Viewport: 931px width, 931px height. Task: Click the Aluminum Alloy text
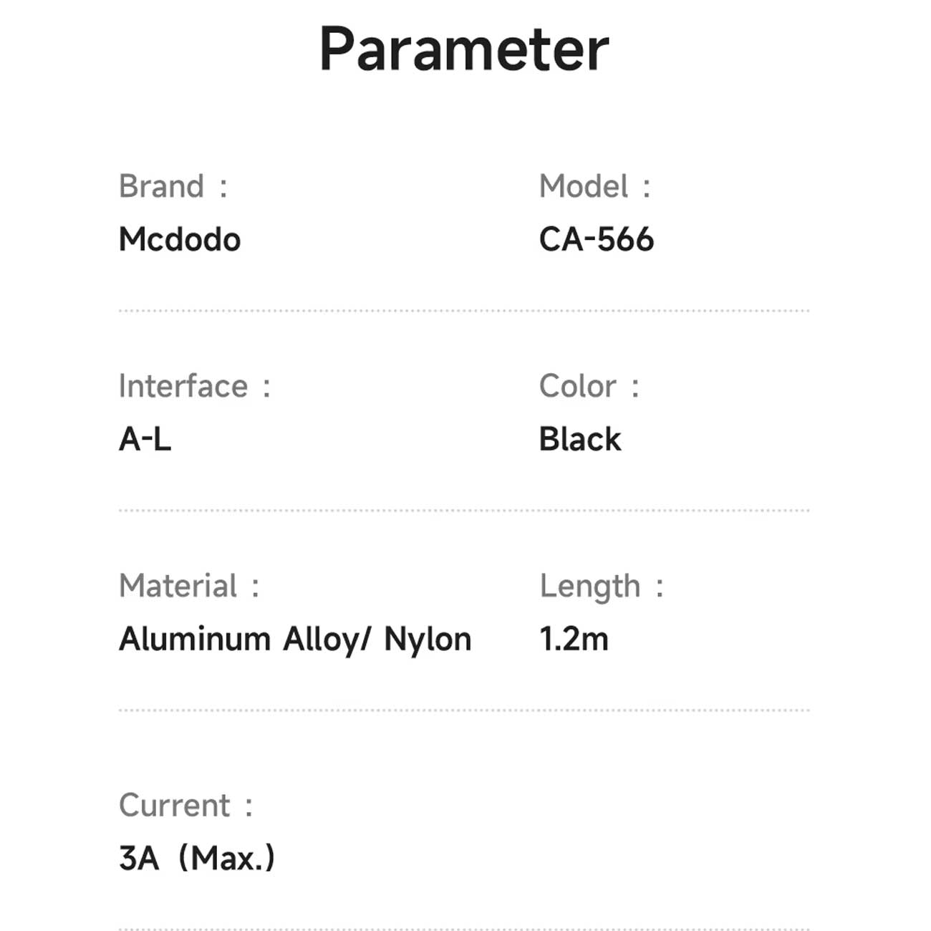tap(242, 640)
